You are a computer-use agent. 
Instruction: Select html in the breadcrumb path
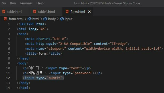[36, 19]
